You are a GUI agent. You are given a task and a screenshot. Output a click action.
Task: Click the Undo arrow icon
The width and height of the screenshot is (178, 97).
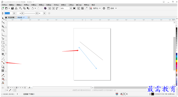point(33,8)
